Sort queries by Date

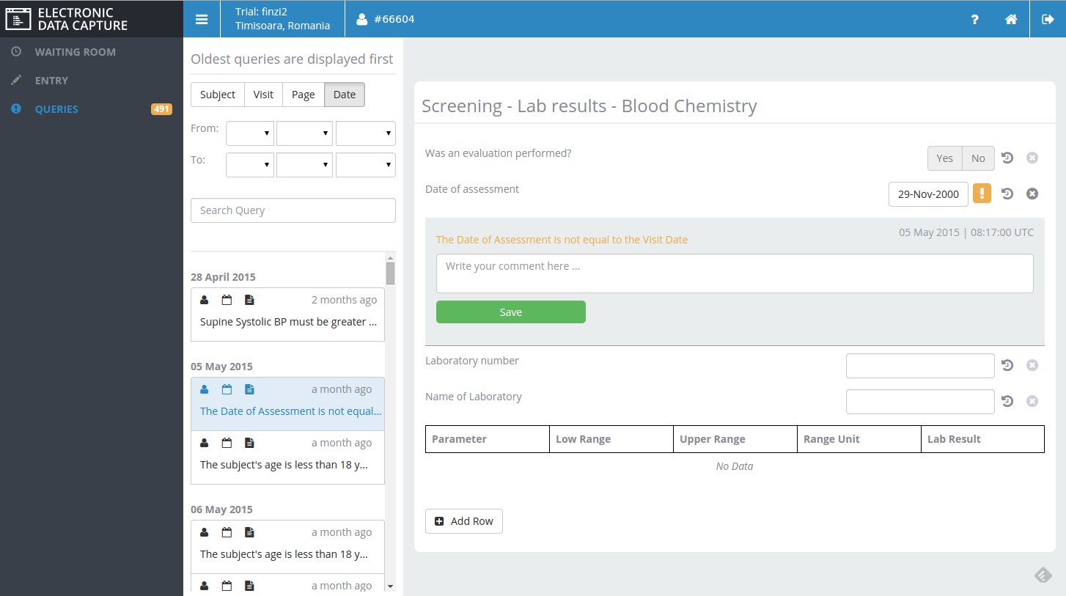click(345, 95)
